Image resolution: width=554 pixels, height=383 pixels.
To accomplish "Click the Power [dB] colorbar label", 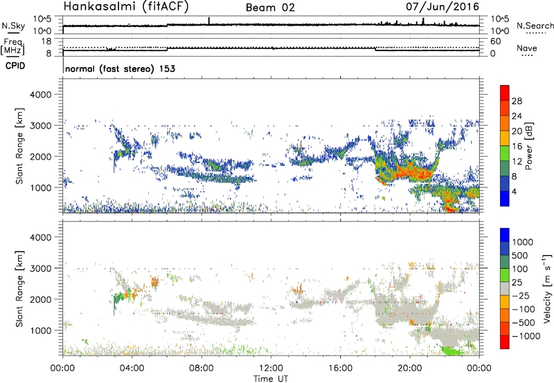I will pyautogui.click(x=528, y=146).
